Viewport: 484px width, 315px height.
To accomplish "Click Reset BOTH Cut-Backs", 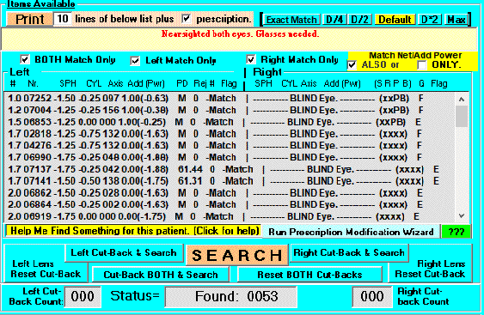I will point(309,275).
